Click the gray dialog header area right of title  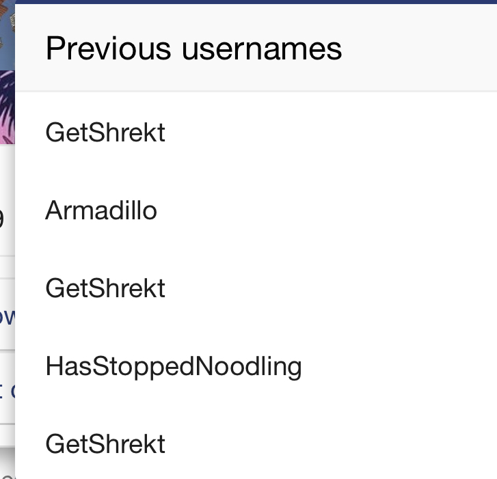(418, 49)
